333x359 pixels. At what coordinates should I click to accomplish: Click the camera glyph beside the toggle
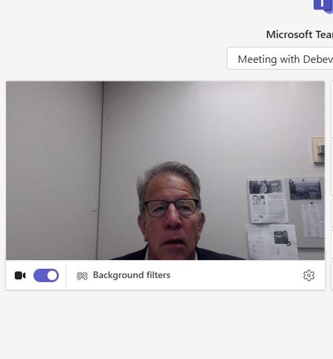[x=20, y=275]
